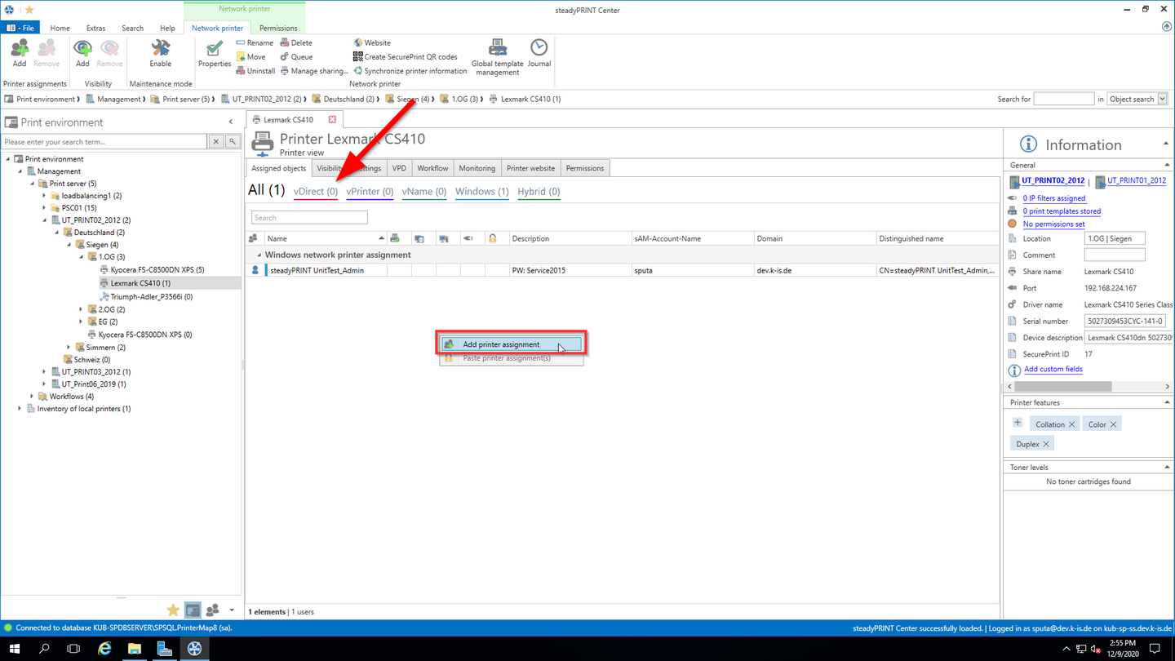Viewport: 1175px width, 661px height.
Task: Expand PSC01 (15) tree node
Action: [44, 208]
